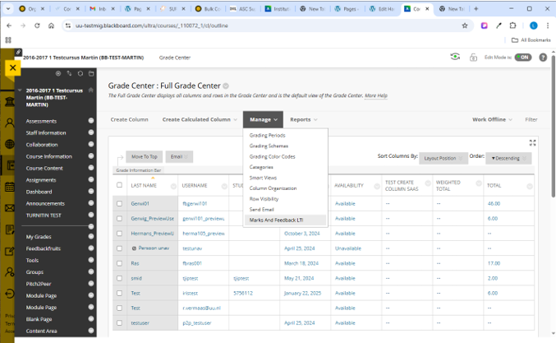
Task: Select Grading Color Codes in Manage menu
Action: click(x=273, y=156)
